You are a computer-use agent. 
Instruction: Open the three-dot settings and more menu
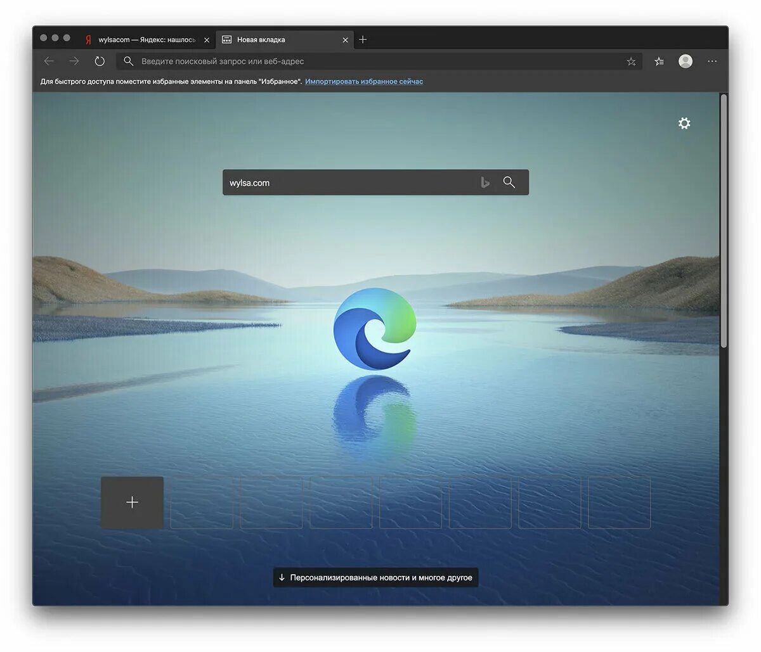(712, 61)
